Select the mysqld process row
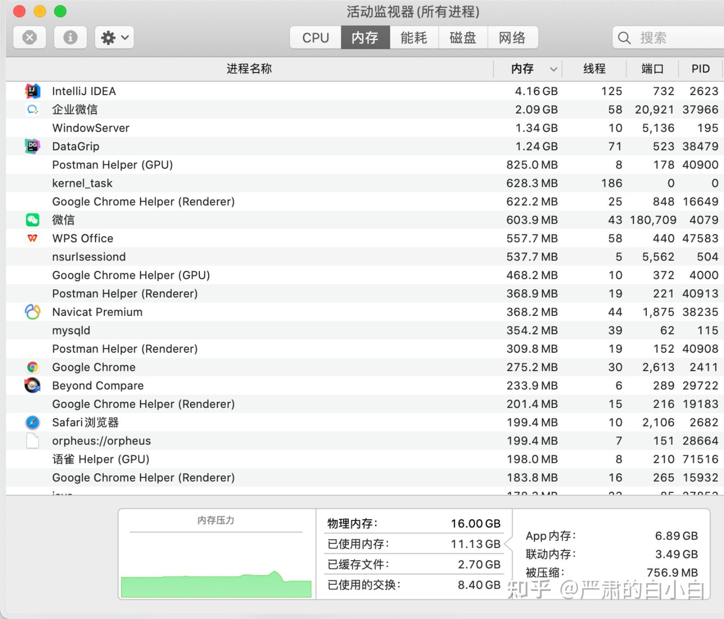Image resolution: width=724 pixels, height=619 pixels. (x=364, y=330)
